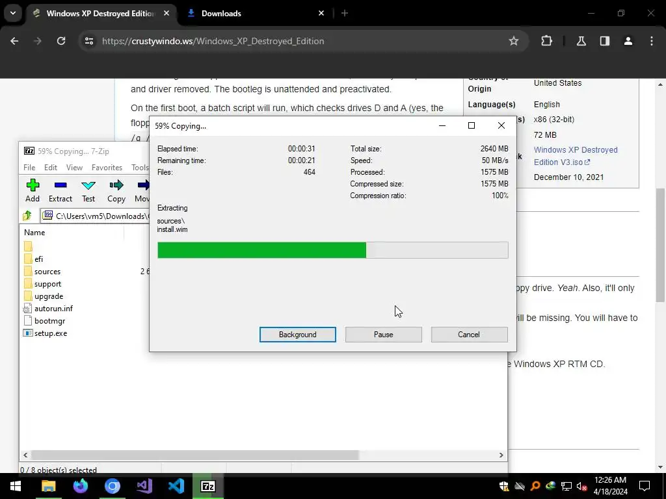Open the browser Extensions puzzle icon
The width and height of the screenshot is (666, 499).
tap(546, 41)
